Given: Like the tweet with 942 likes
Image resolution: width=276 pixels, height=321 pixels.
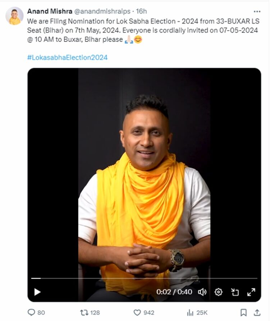Looking at the screenshot, I should [x=144, y=313].
